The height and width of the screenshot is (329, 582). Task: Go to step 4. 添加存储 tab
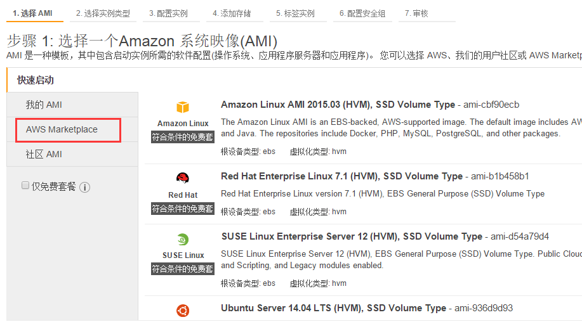click(235, 14)
